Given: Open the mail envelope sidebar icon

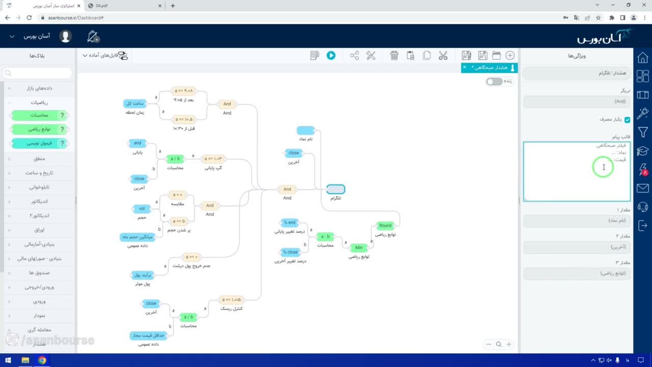Looking at the screenshot, I should click(x=643, y=189).
